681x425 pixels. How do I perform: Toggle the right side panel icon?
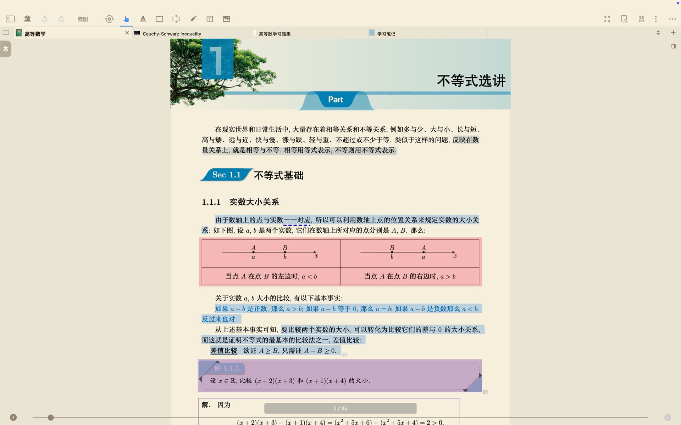[673, 46]
